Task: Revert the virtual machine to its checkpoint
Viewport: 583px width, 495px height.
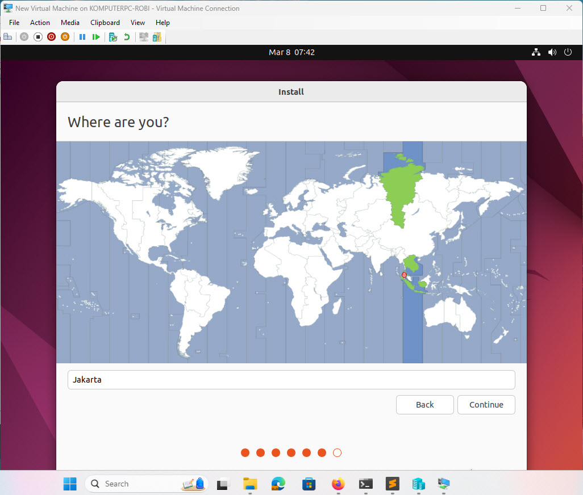Action: point(126,36)
